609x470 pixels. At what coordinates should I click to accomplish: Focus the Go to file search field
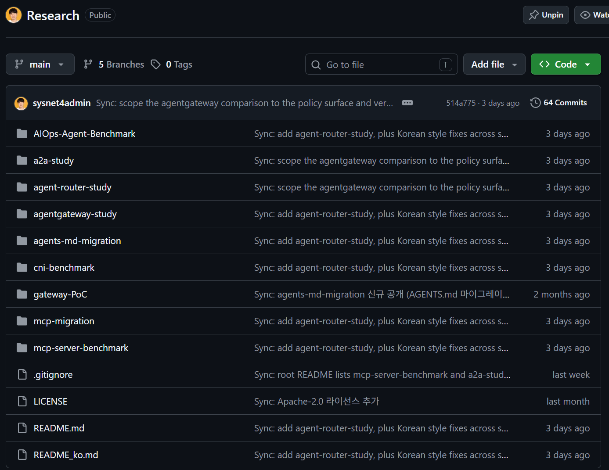(x=382, y=64)
